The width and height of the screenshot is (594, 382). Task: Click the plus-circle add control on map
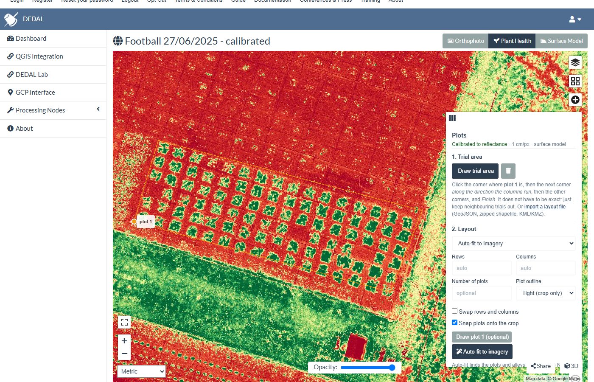click(575, 100)
